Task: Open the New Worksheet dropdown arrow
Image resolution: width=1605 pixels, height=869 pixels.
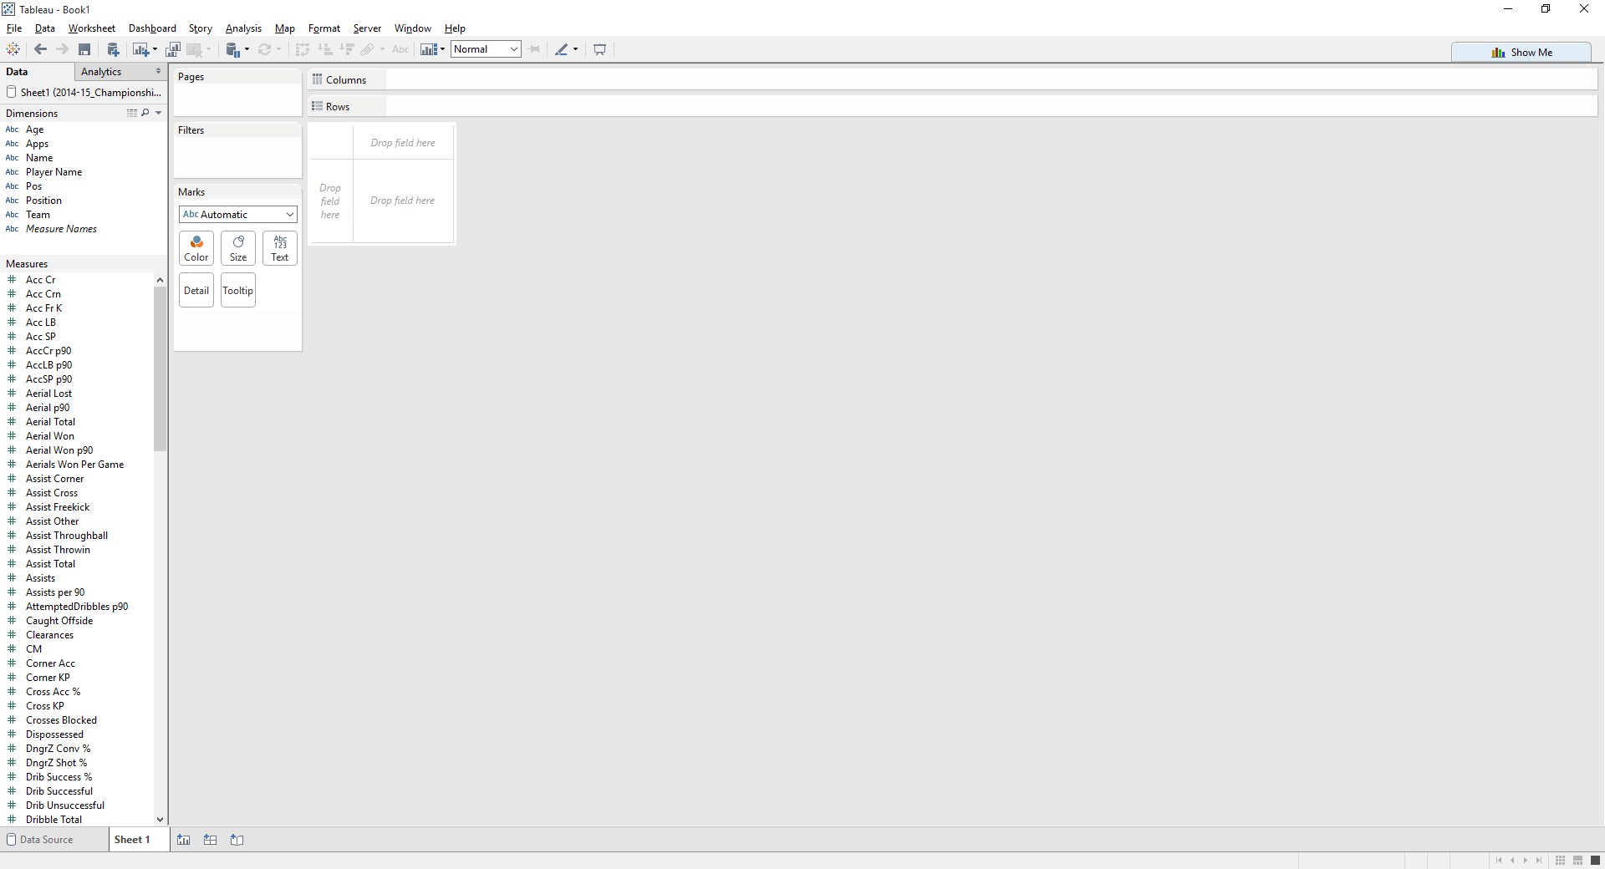Action: [x=155, y=49]
